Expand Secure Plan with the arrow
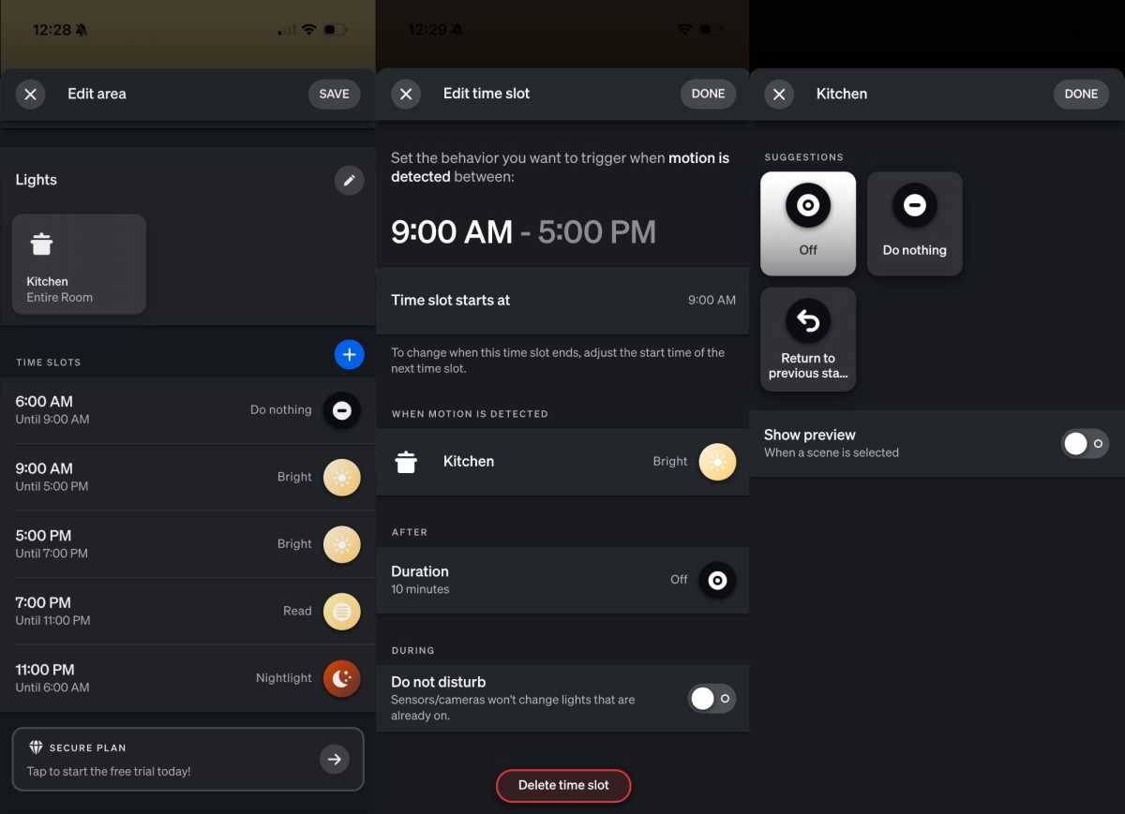 tap(335, 759)
